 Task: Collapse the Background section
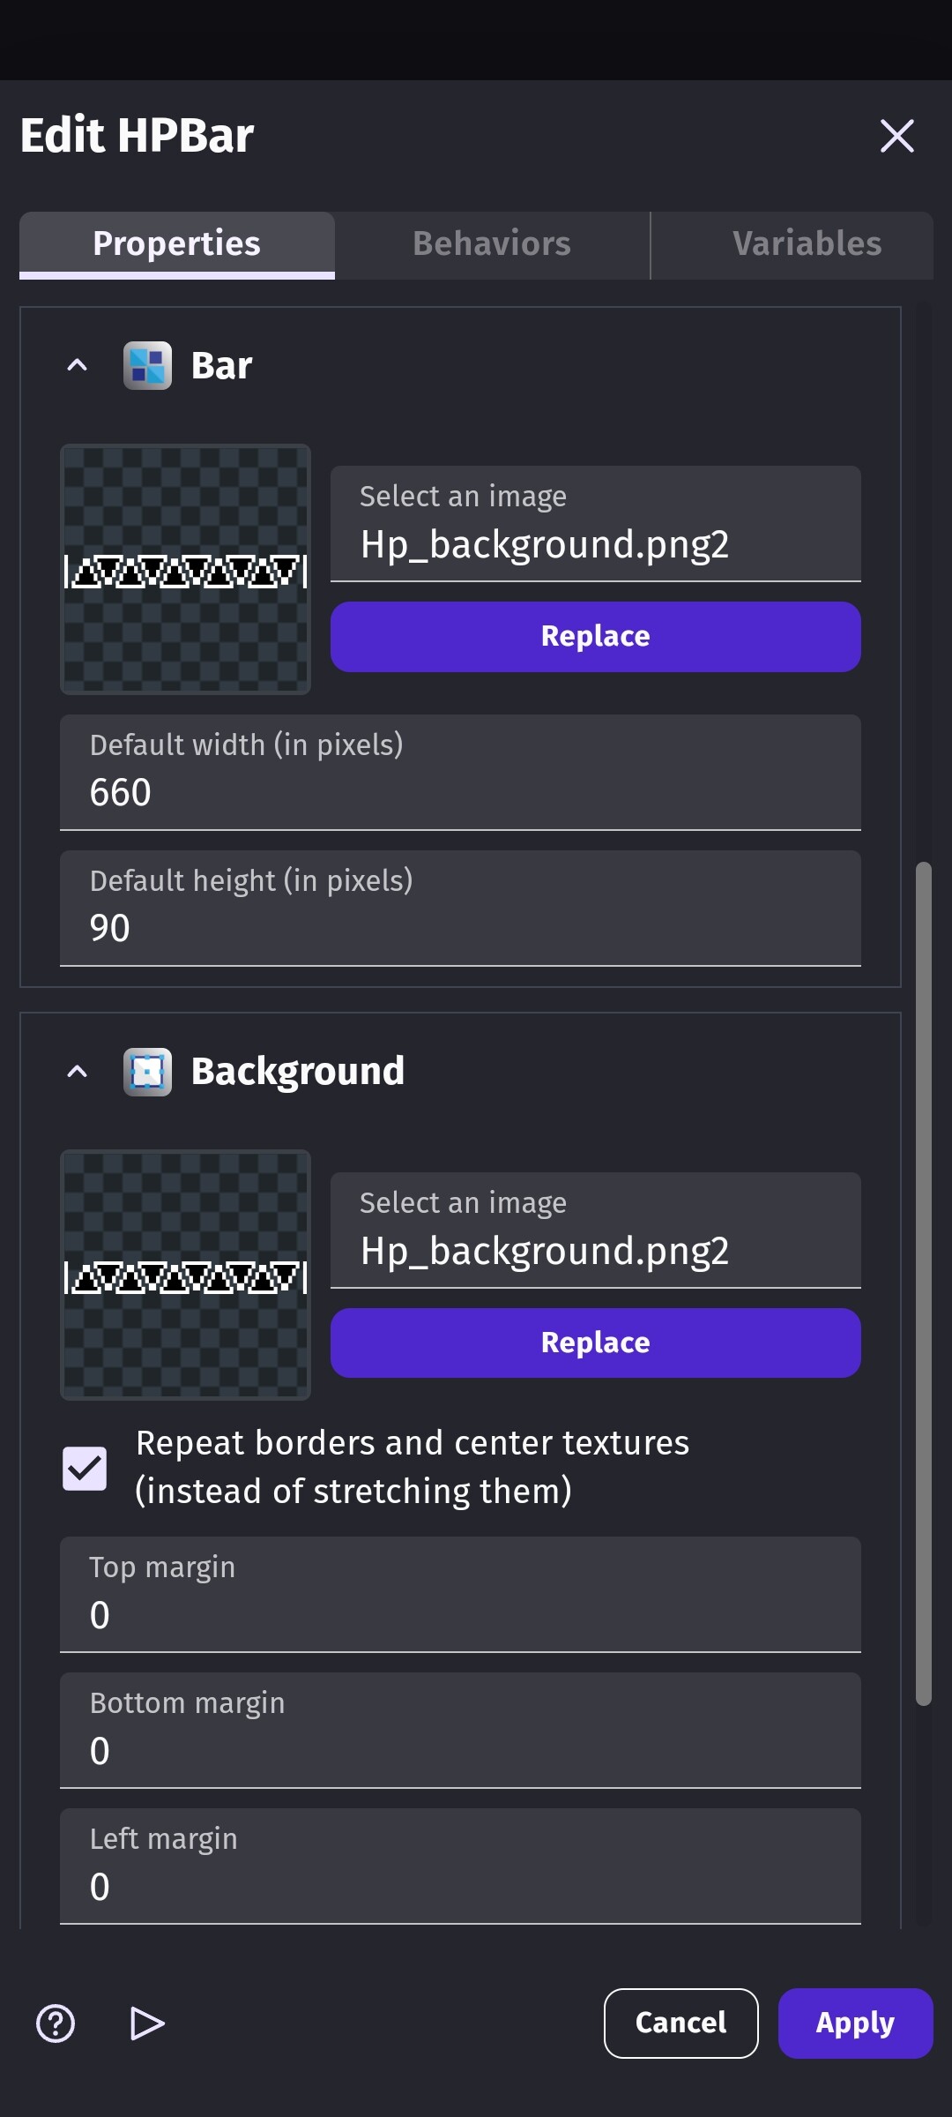tap(76, 1070)
